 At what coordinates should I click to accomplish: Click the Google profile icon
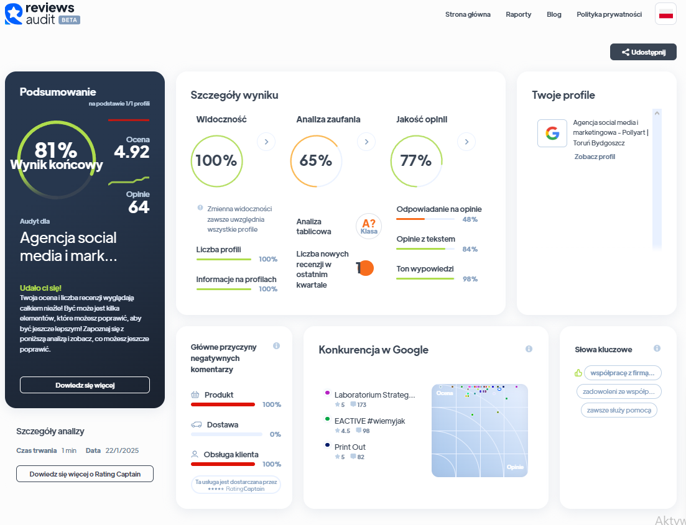[552, 133]
